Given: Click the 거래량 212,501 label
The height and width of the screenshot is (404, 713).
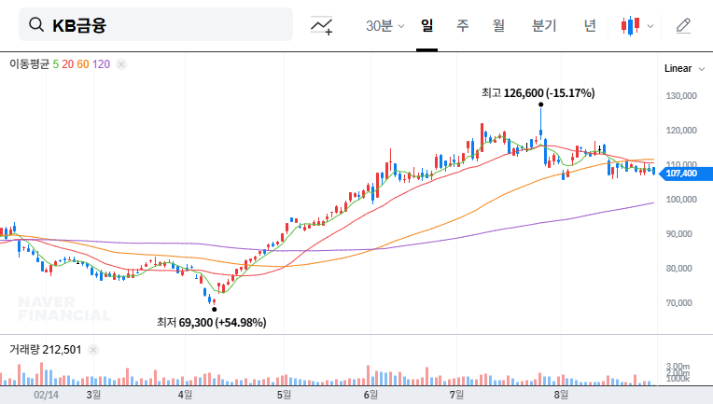Looking at the screenshot, I should pyautogui.click(x=45, y=350).
